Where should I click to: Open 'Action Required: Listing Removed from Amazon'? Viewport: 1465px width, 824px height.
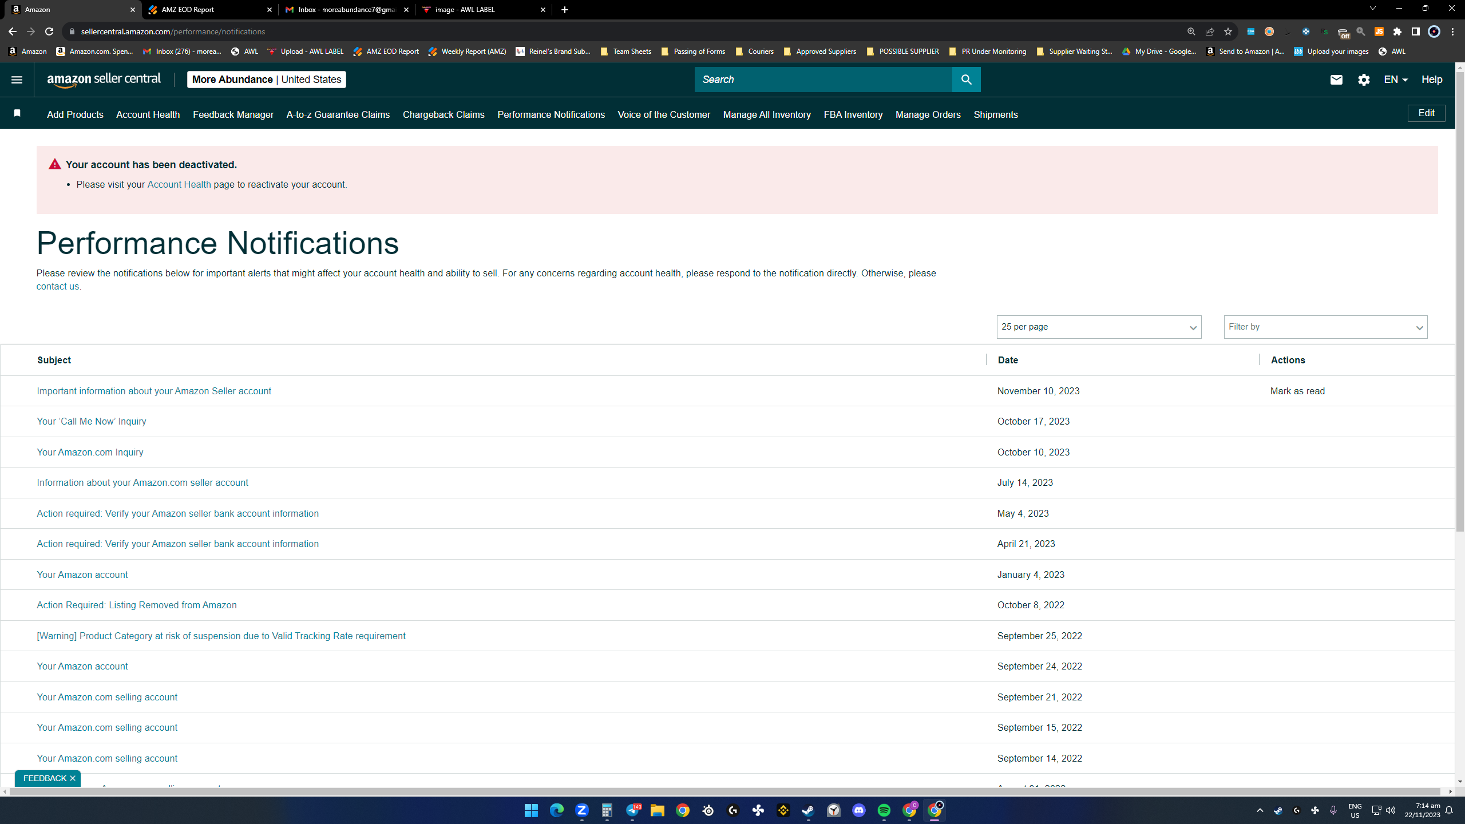click(137, 605)
